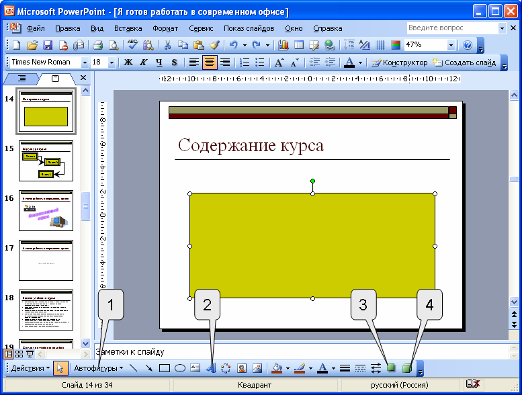522x395 pixels.
Task: Open the fill color dropdown arrow
Action: [x=288, y=368]
